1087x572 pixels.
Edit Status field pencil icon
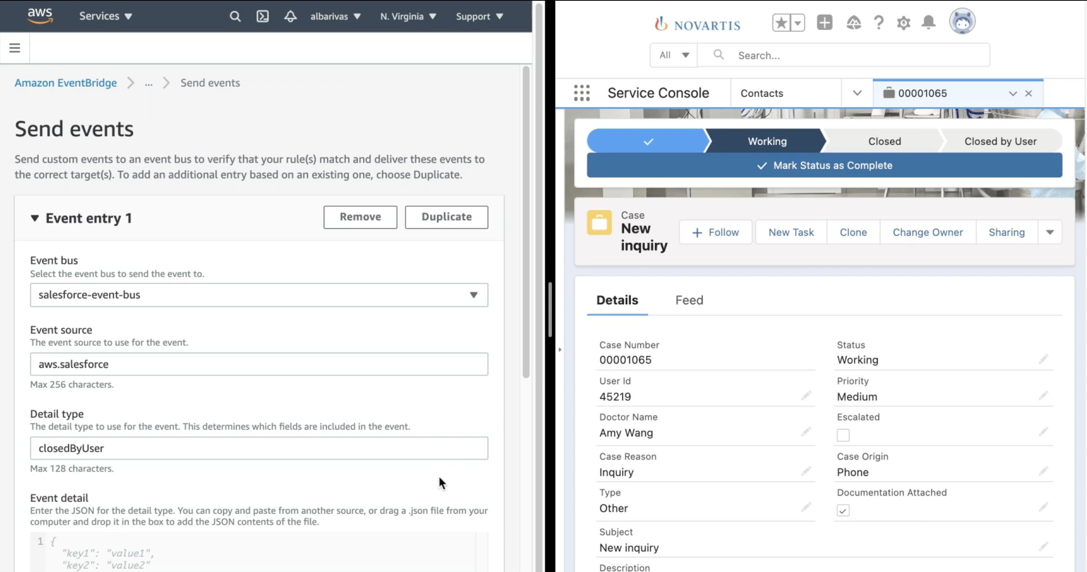pos(1043,359)
